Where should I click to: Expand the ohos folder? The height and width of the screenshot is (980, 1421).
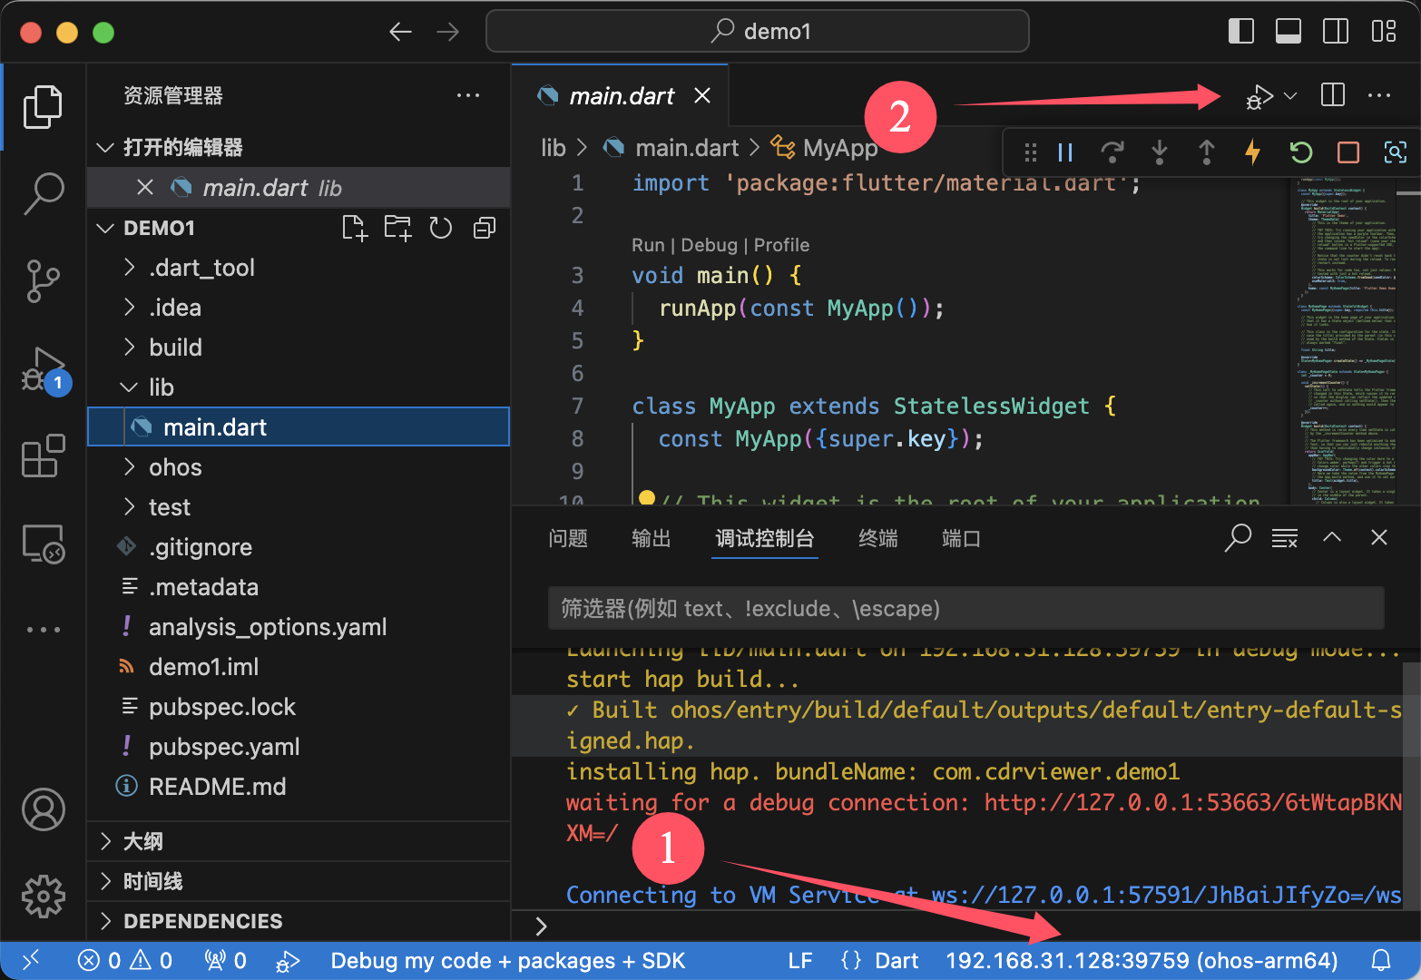175,467
